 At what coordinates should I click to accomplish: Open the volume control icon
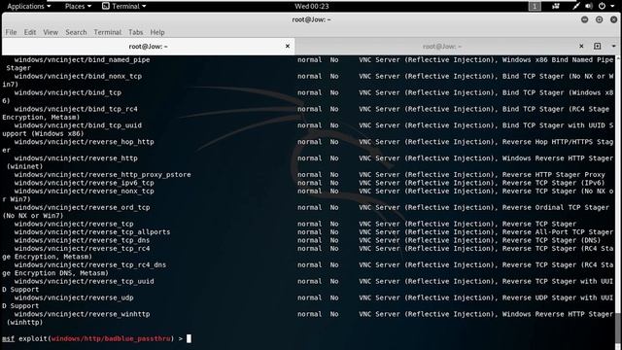pos(589,6)
